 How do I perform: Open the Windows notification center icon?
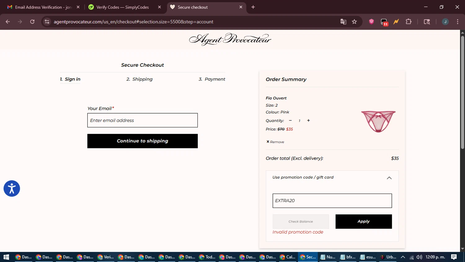pyautogui.click(x=454, y=257)
